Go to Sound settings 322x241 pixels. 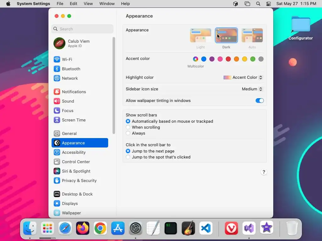point(80,101)
